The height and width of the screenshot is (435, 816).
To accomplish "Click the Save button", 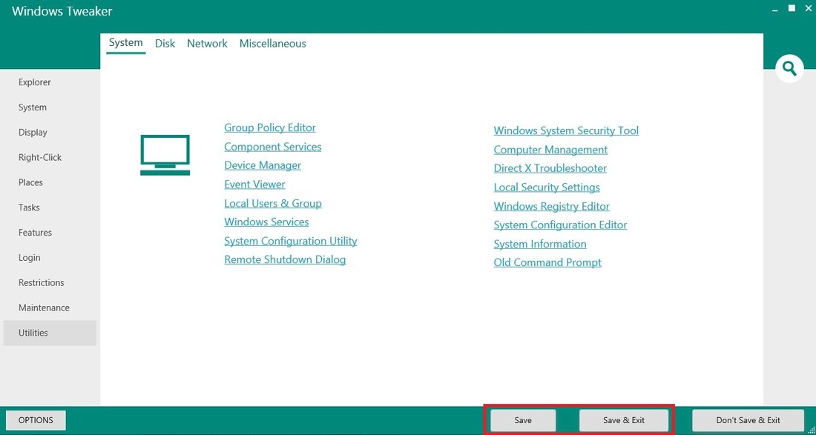I will [523, 420].
